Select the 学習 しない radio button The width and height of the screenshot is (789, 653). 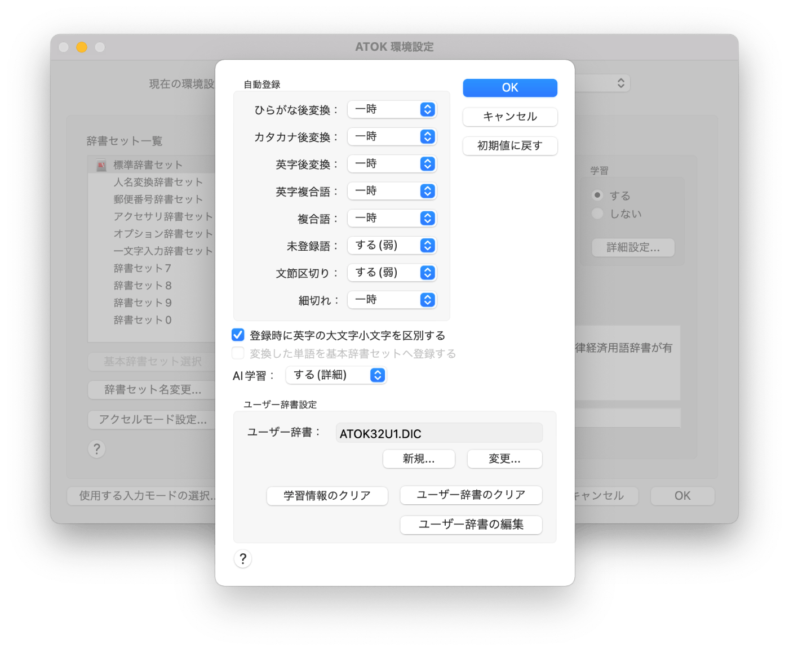click(598, 214)
